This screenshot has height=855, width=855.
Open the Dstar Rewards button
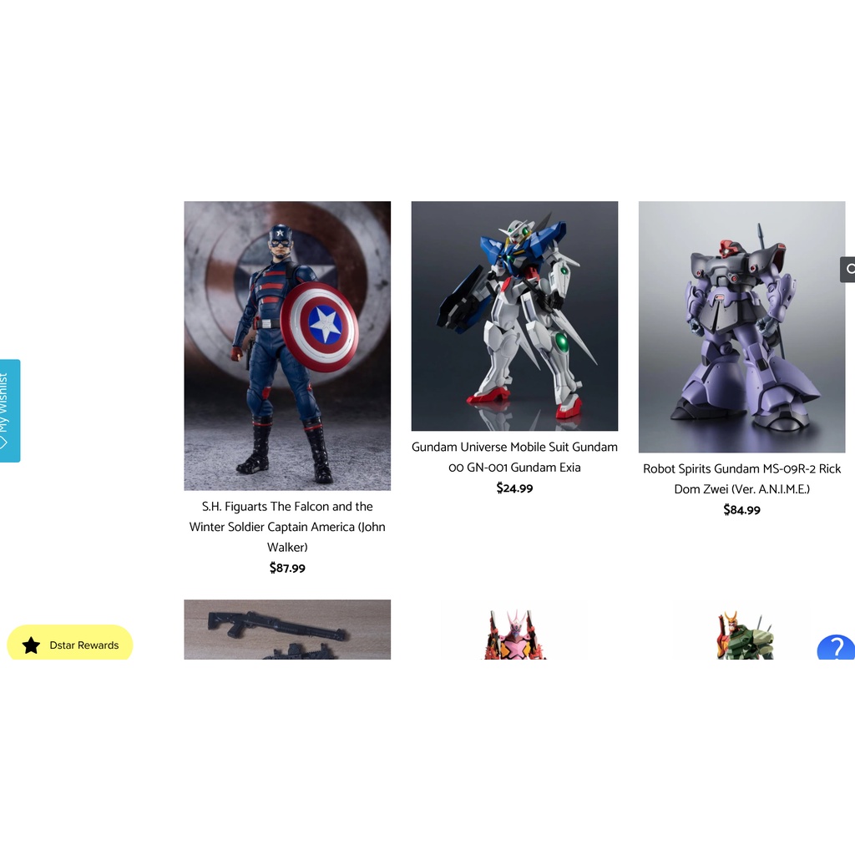pyautogui.click(x=70, y=642)
